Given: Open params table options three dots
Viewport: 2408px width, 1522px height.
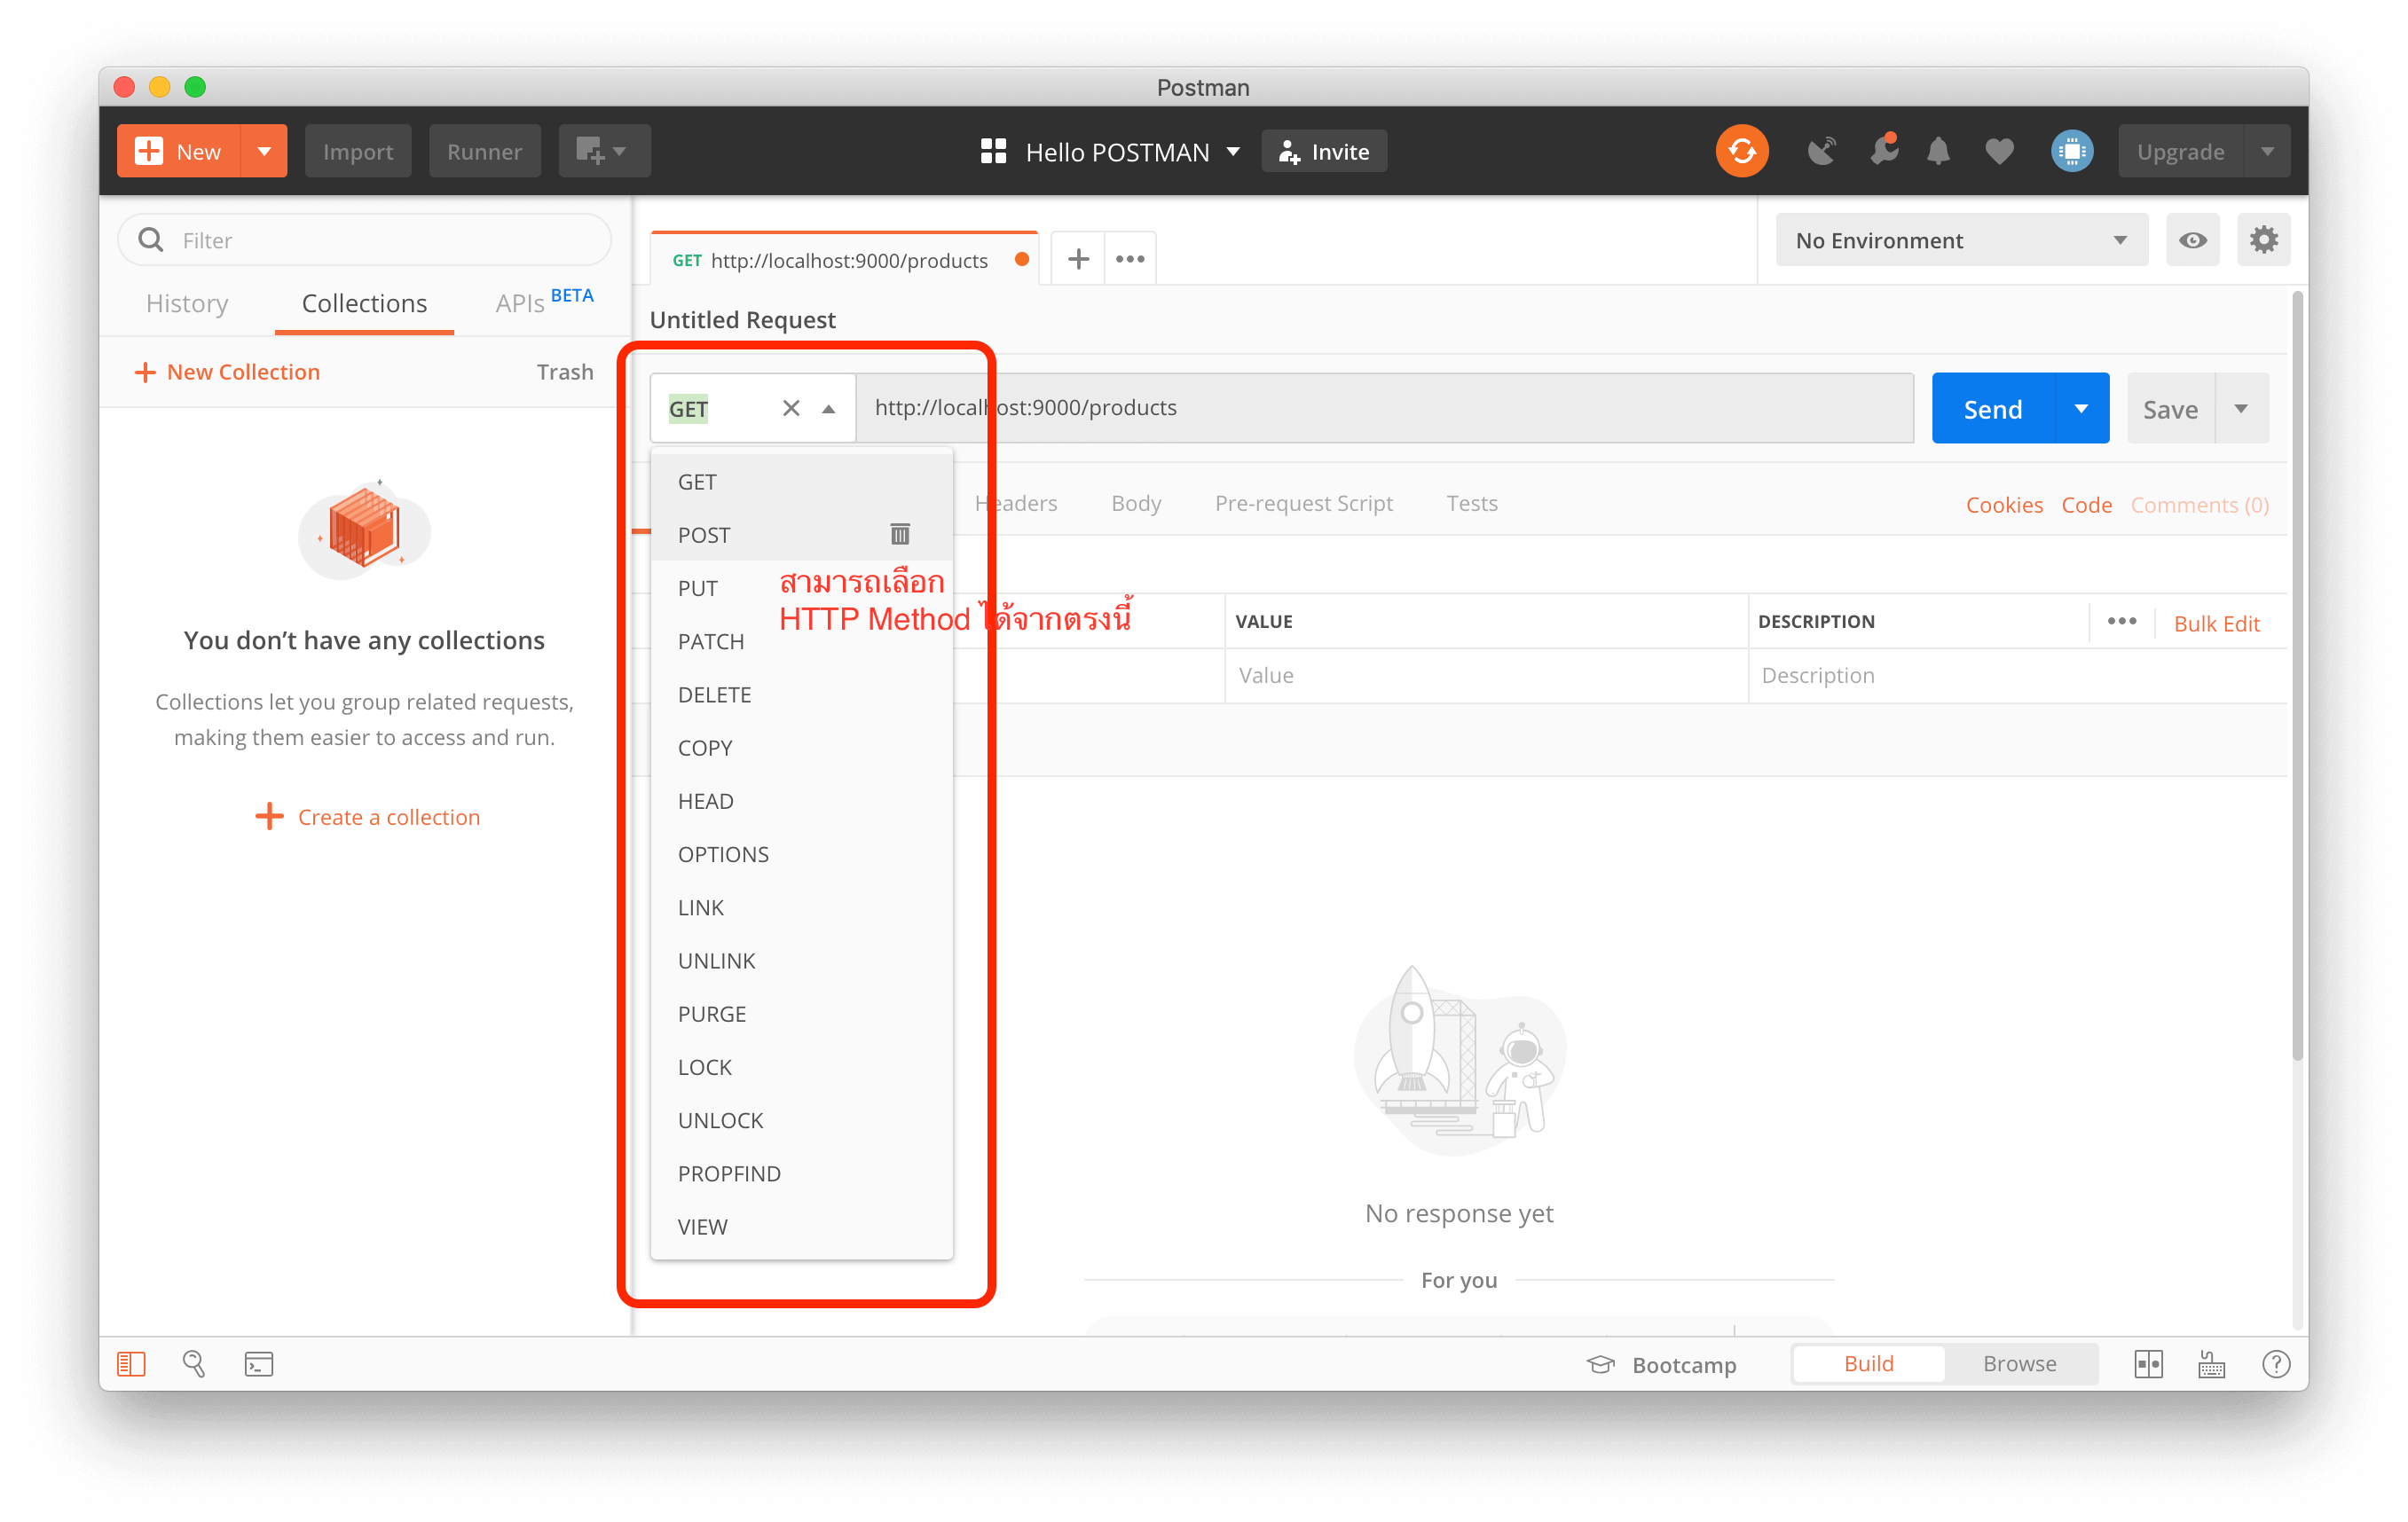Looking at the screenshot, I should [x=2121, y=622].
